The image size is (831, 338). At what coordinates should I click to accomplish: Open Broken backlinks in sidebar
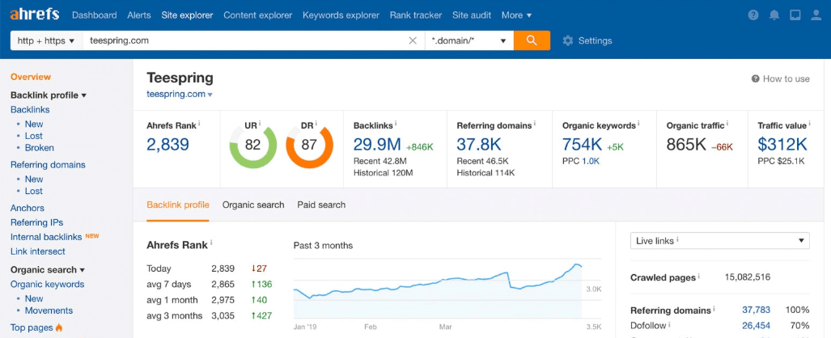(x=39, y=148)
